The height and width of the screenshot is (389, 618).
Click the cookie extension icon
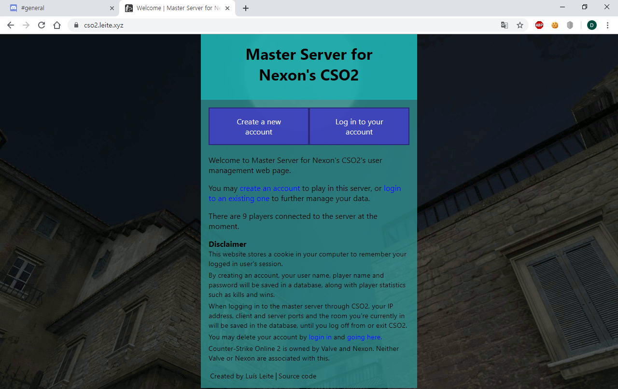coord(554,25)
